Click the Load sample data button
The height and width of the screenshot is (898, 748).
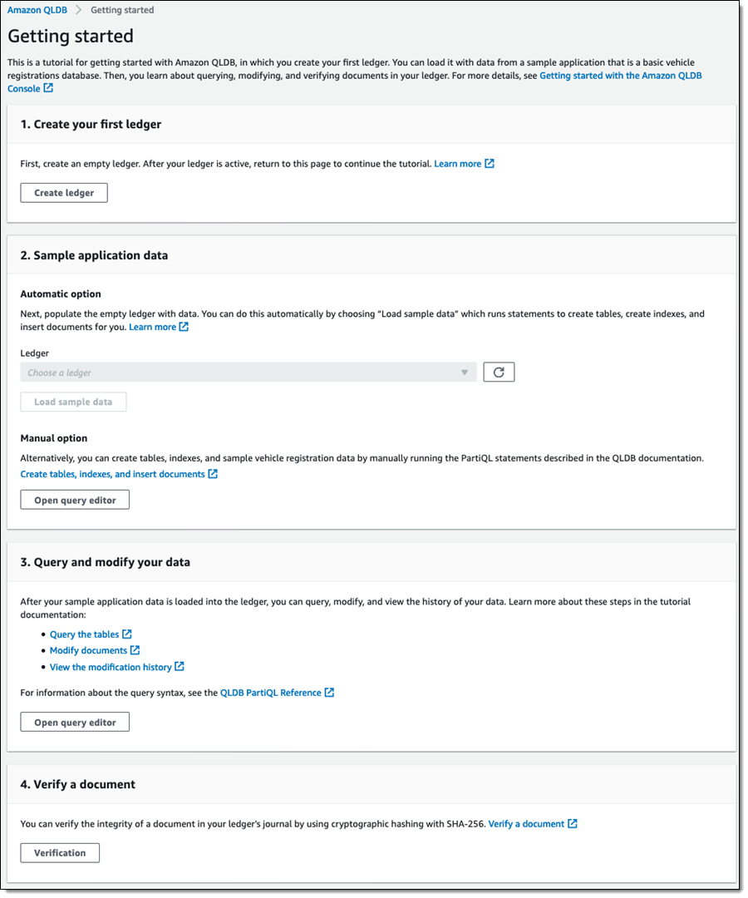coord(73,402)
